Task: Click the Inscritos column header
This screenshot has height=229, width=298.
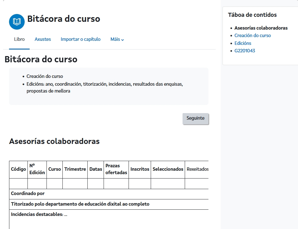Action: click(x=140, y=169)
